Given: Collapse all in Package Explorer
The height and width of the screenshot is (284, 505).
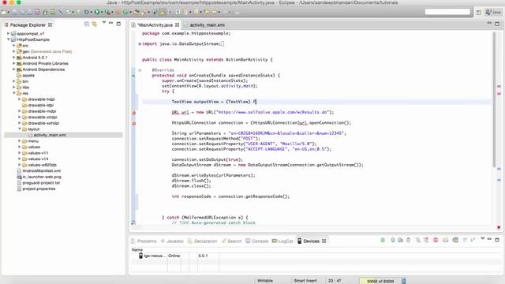Looking at the screenshot, I should pos(87,24).
